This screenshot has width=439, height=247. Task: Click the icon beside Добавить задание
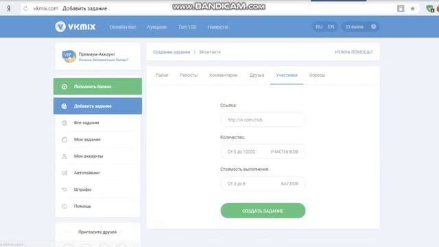pyautogui.click(x=64, y=106)
